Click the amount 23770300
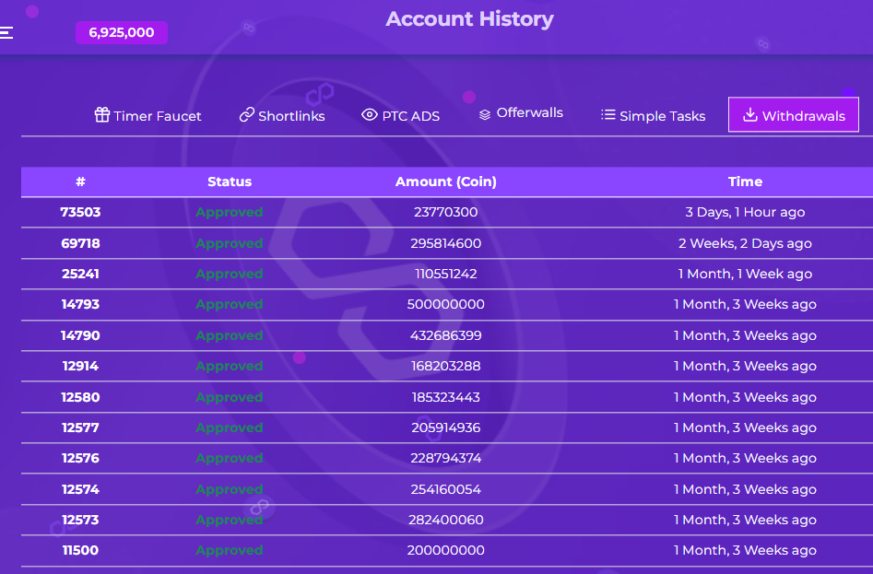Viewport: 873px width, 574px height. pos(446,212)
